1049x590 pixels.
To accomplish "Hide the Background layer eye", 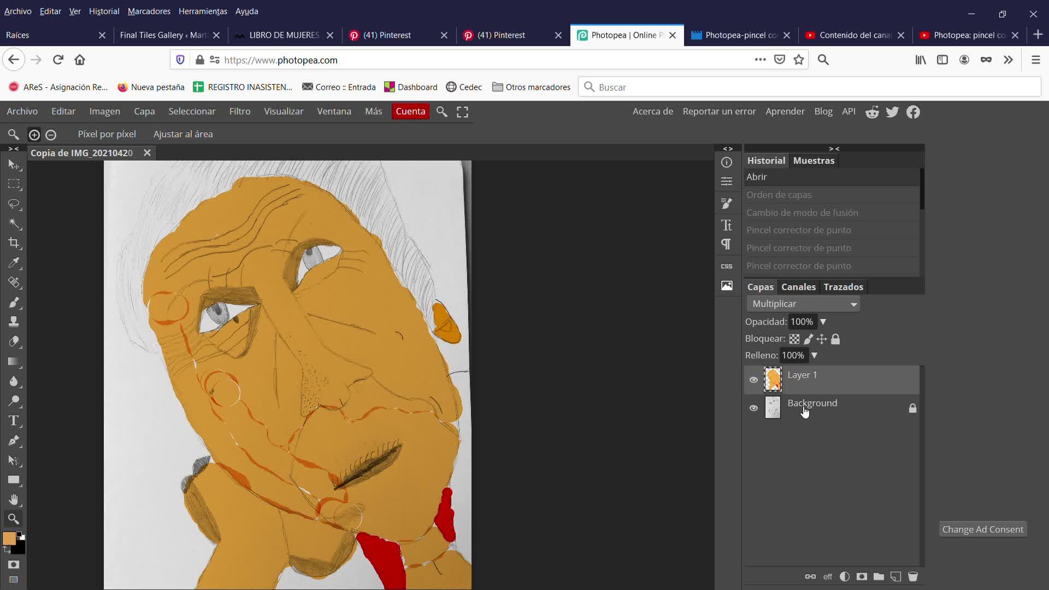I will click(x=753, y=408).
